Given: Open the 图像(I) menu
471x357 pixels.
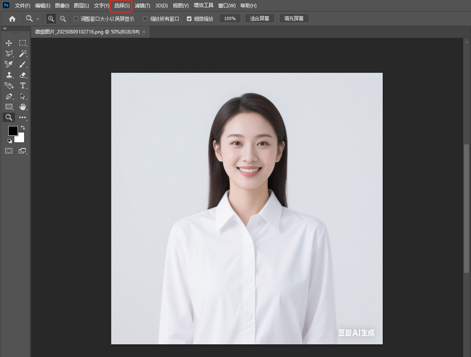Looking at the screenshot, I should pyautogui.click(x=62, y=5).
